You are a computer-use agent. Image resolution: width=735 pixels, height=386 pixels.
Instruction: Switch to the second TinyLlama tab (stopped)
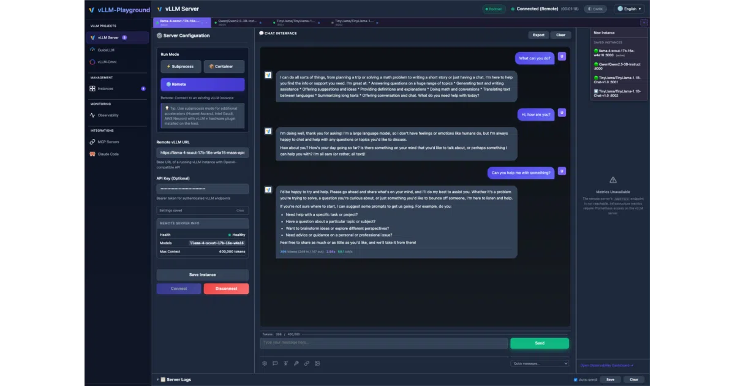coord(354,22)
